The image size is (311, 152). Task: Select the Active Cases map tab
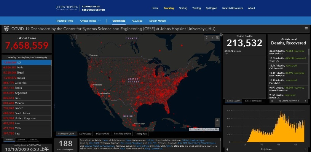coord(85,134)
